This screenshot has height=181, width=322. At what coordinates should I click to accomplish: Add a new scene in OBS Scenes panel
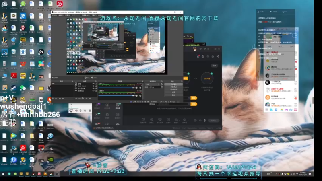point(53,99)
